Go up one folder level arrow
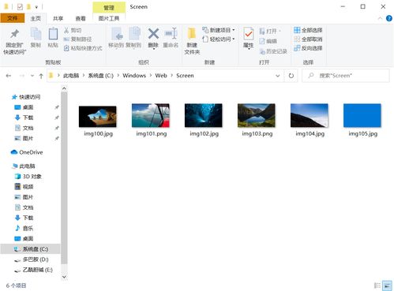 click(41, 76)
